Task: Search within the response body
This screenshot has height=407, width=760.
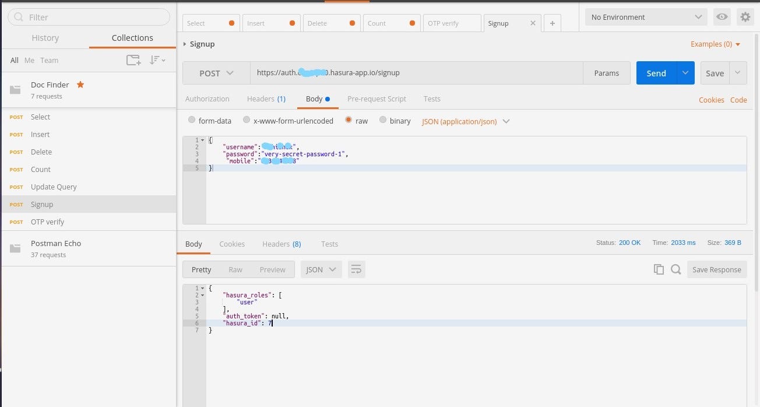Action: click(675, 269)
